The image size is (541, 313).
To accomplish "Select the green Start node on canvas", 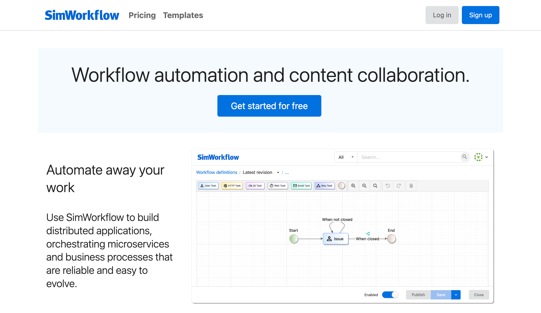I will [294, 239].
